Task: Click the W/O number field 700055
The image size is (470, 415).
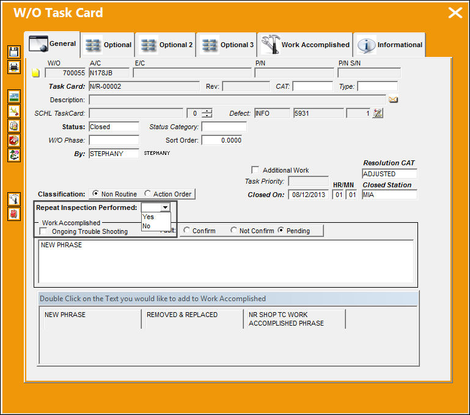Action: (65, 73)
